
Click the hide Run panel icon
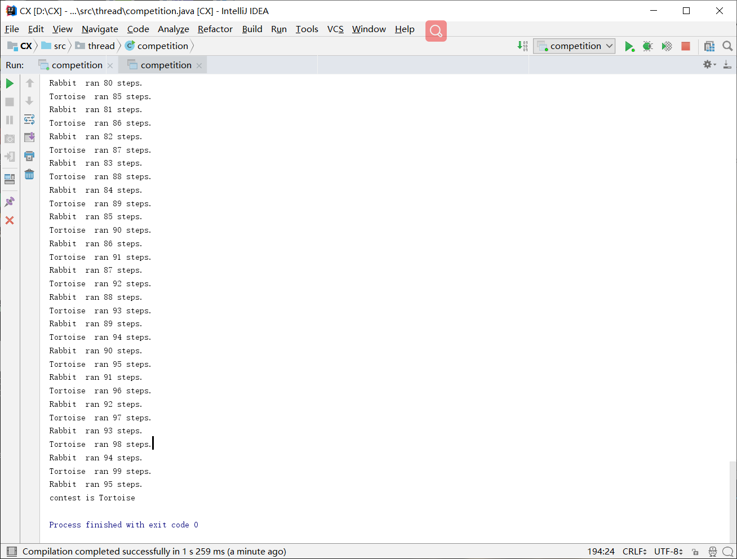click(727, 65)
